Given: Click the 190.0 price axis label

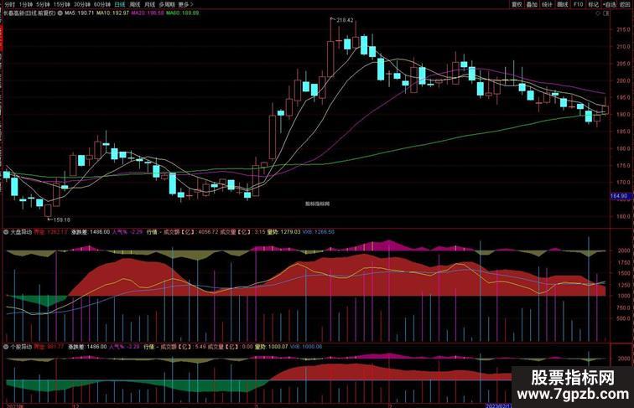Looking at the screenshot, I should pos(623,114).
